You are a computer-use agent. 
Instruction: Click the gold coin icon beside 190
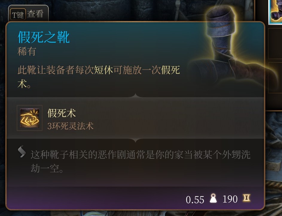coord(246,198)
